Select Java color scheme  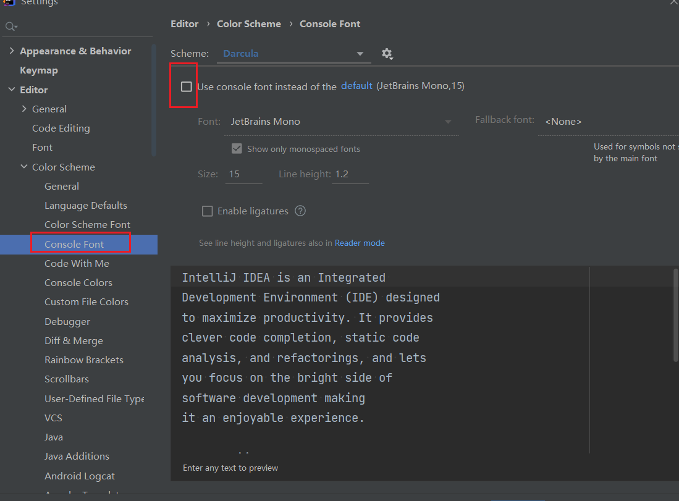pyautogui.click(x=53, y=437)
